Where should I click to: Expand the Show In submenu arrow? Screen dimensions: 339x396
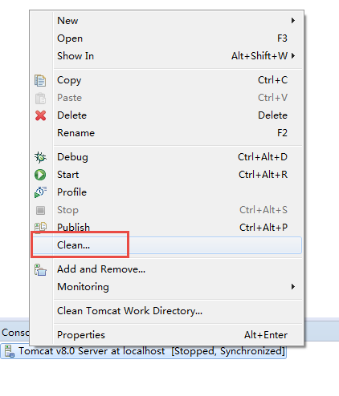293,56
